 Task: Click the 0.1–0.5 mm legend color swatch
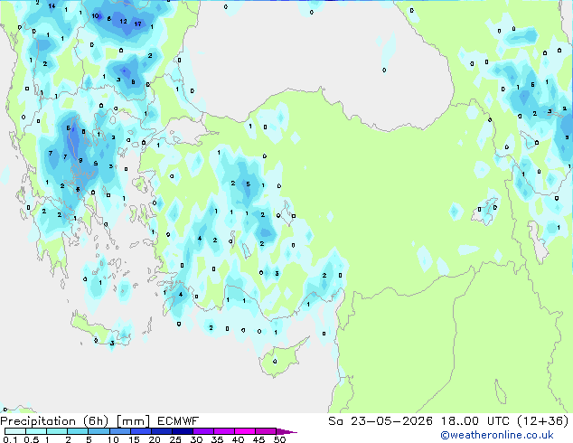15,431
